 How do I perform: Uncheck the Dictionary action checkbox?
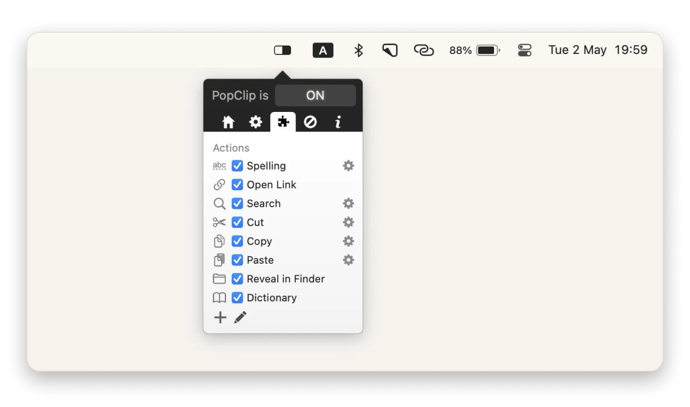pyautogui.click(x=238, y=298)
